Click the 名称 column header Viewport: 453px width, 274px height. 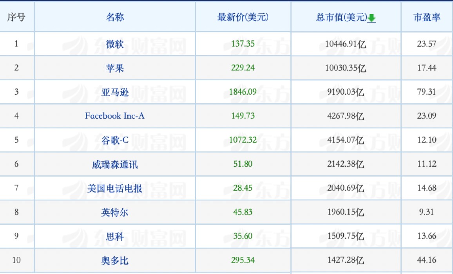coord(115,17)
